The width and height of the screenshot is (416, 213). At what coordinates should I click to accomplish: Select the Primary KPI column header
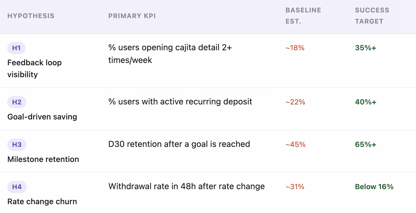point(132,16)
